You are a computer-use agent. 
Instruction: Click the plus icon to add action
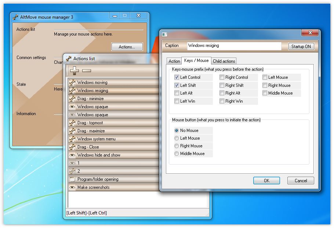click(x=74, y=71)
